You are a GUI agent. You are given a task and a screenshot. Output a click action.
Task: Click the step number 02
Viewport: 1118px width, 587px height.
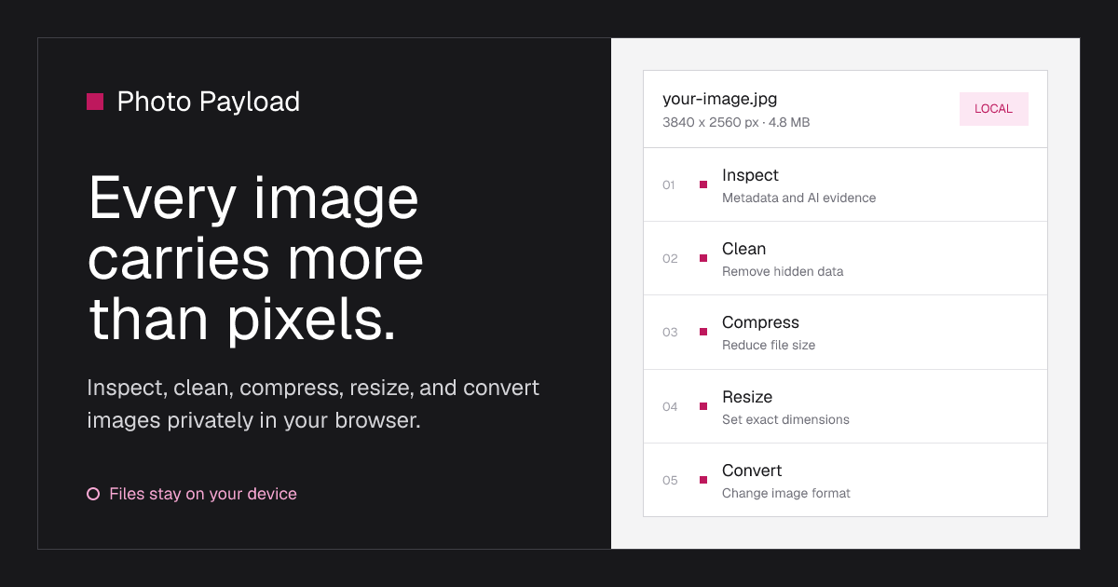[670, 258]
